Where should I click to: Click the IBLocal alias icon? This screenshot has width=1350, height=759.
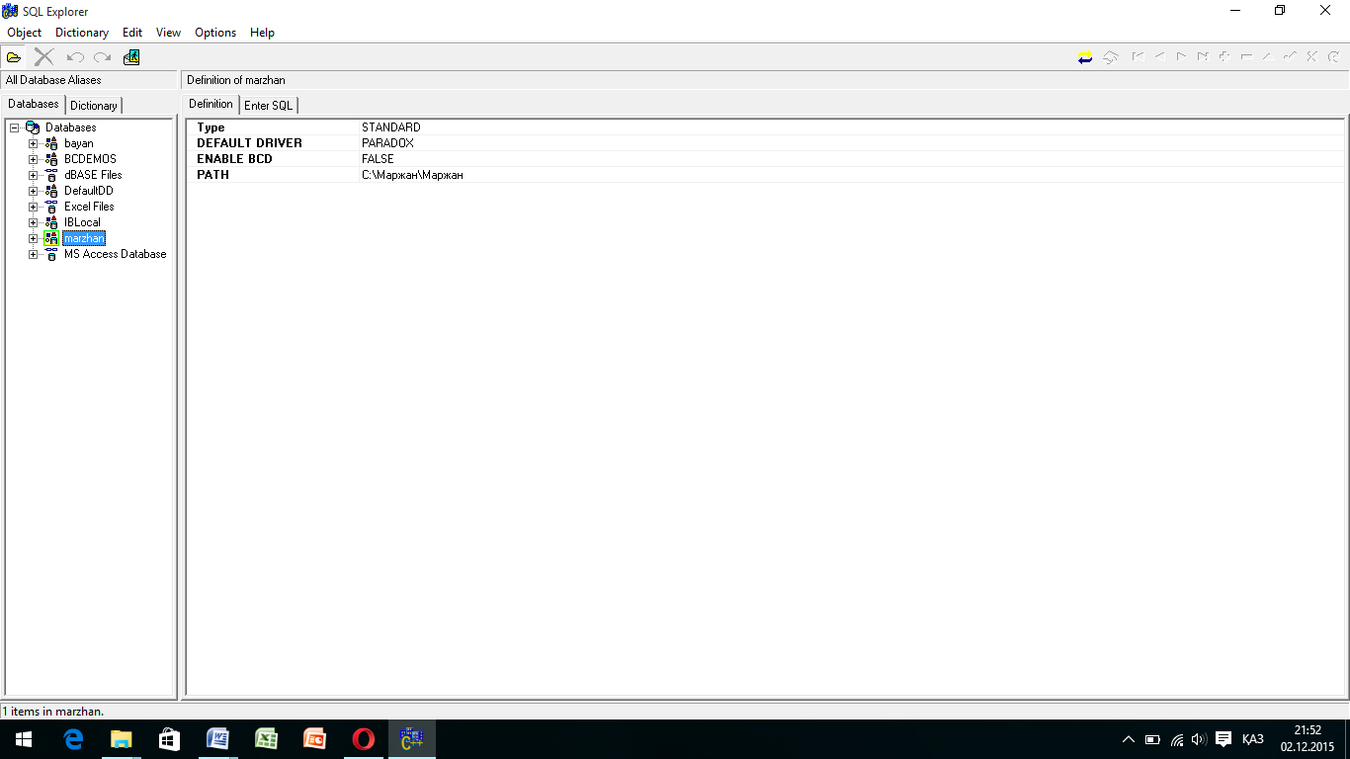(x=51, y=222)
